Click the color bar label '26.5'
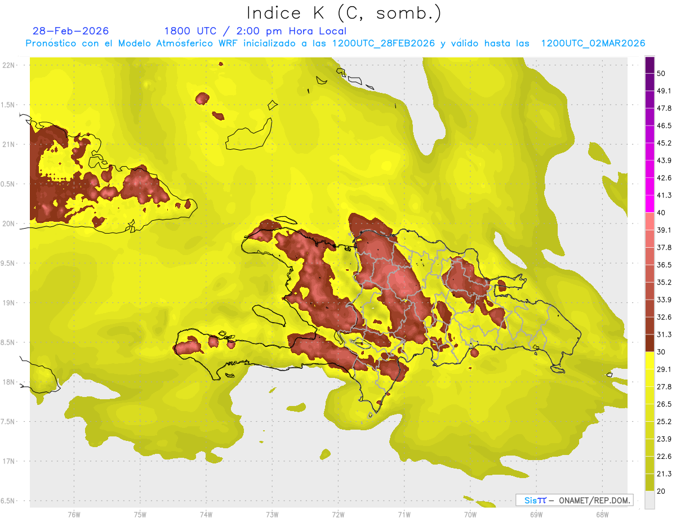Viewport: 676px width, 522px height. click(664, 404)
